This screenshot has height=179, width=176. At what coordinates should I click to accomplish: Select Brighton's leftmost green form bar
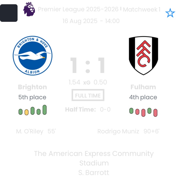[x=21, y=112]
